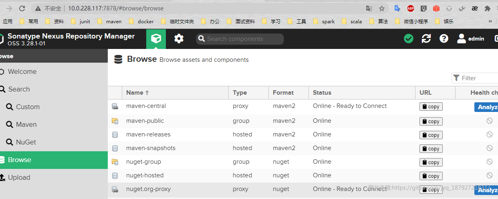Open the docker bookmarks folder
This screenshot has height=199, width=498.
tap(141, 21)
